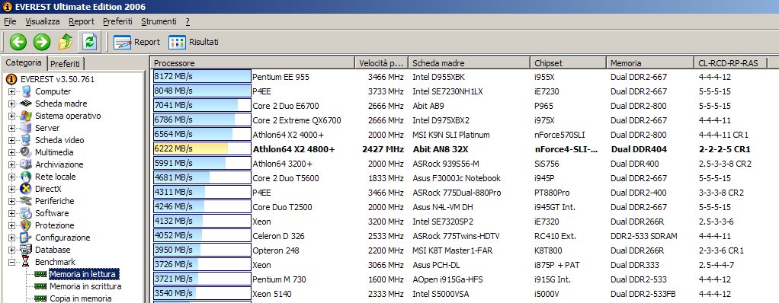Open the ? help menu
Viewport: 779px width, 303px height.
pos(188,21)
